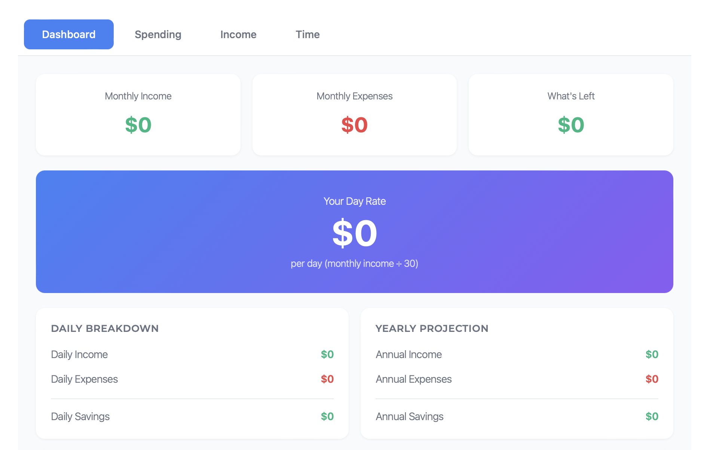Click the Monthly Income summary card

click(138, 115)
